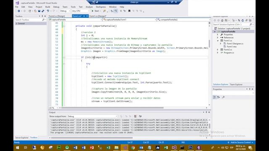The image size is (269, 151).
Task: Select Form1.resx in Solution Explorer
Action: coord(232,47)
